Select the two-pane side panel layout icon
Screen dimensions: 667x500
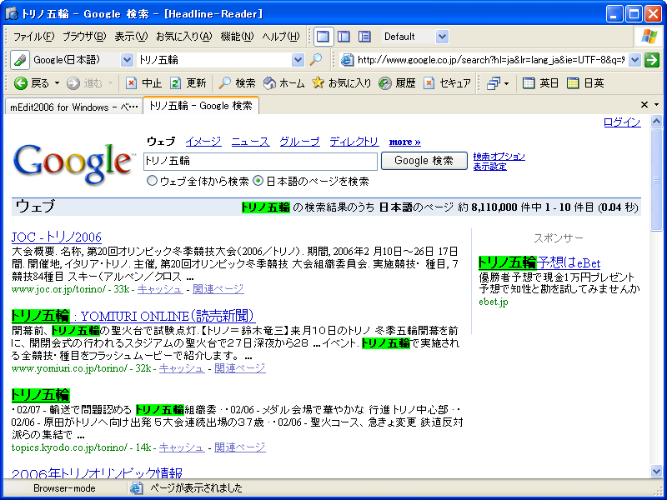coord(344,37)
